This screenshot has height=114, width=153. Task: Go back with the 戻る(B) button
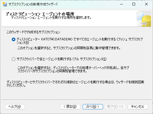[70, 107]
